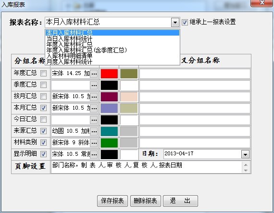Viewport: 274px width, 213px height.
Task: Collapse the 报表名称 dropdown arrow
Action: click(175, 23)
